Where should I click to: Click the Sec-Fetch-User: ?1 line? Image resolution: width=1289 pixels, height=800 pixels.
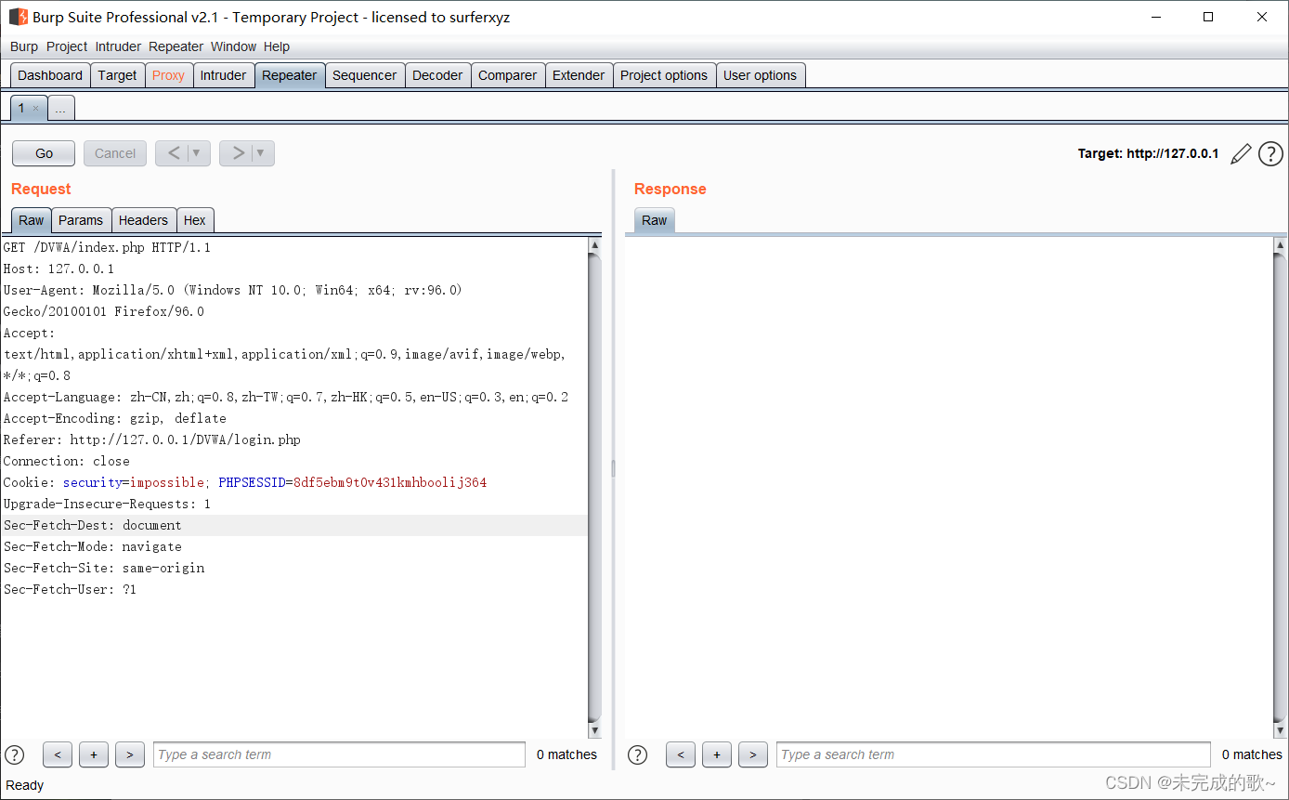[x=70, y=590]
